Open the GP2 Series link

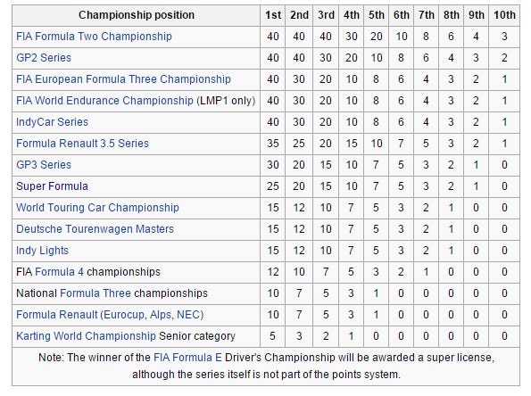(44, 58)
